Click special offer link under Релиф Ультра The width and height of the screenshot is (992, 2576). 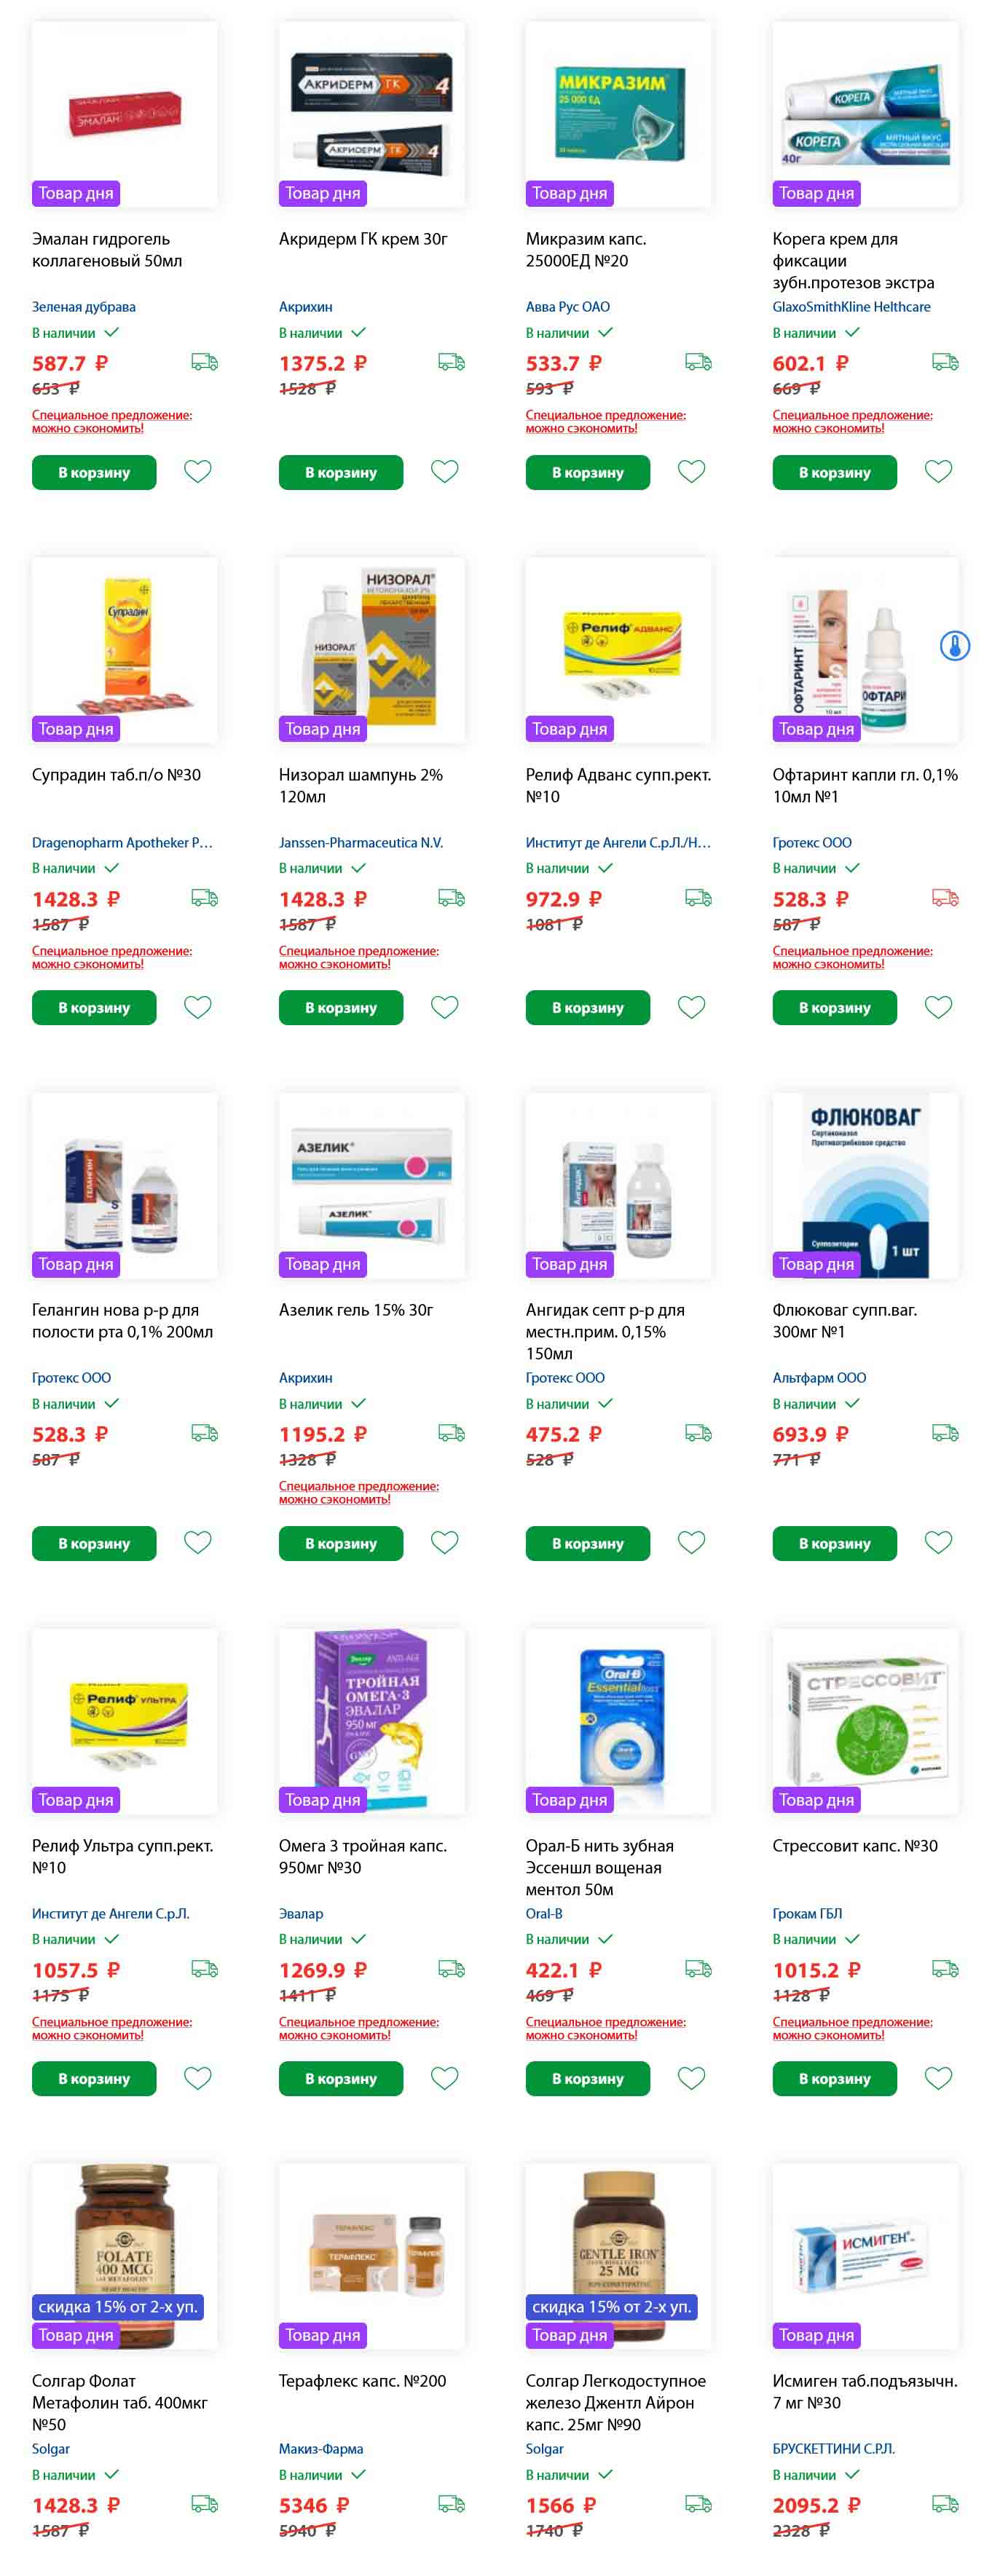tap(112, 2028)
